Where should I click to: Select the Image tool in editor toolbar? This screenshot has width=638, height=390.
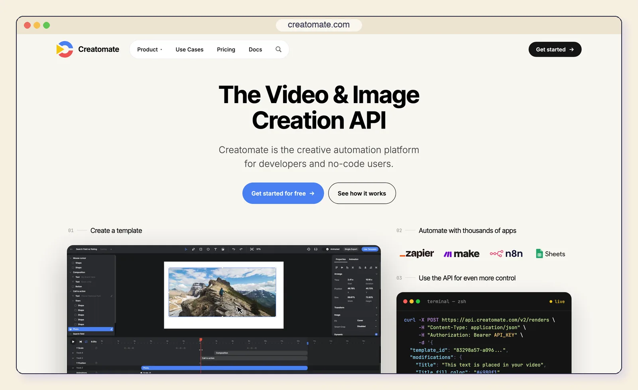223,249
